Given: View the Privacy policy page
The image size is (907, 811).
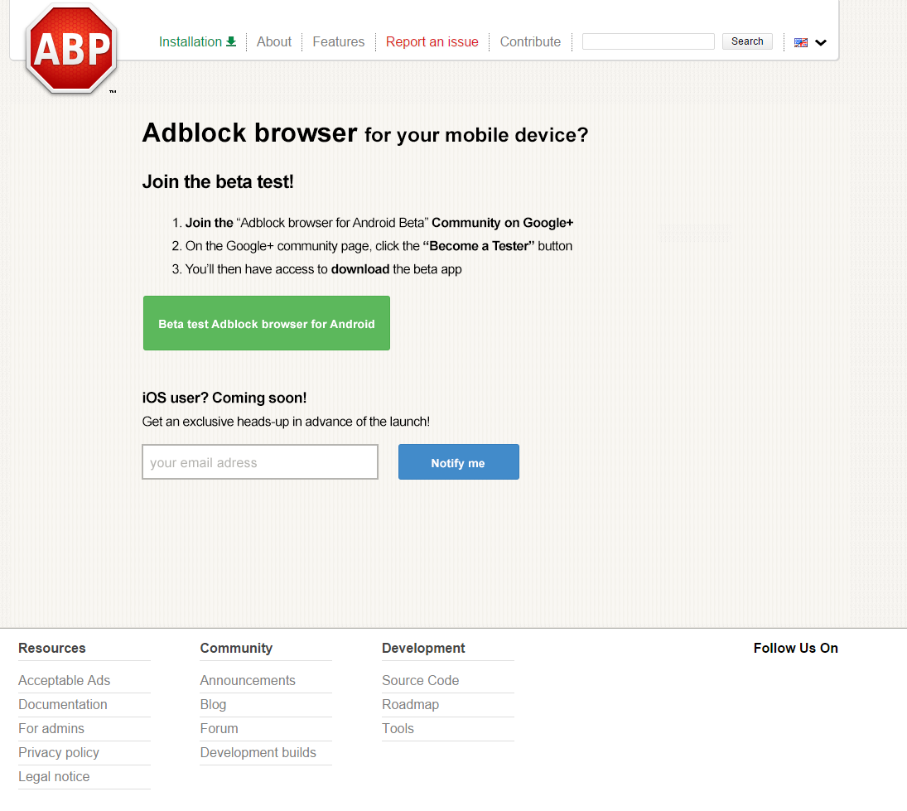Looking at the screenshot, I should pyautogui.click(x=59, y=752).
